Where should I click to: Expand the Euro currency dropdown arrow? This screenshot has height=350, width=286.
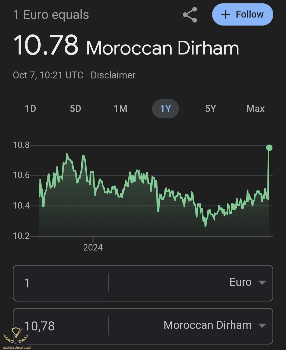click(x=262, y=283)
